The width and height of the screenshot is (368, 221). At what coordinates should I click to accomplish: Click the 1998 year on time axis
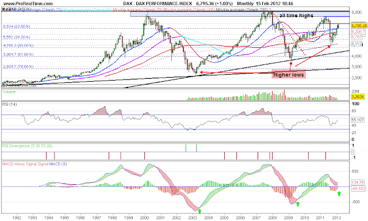pos(113,218)
